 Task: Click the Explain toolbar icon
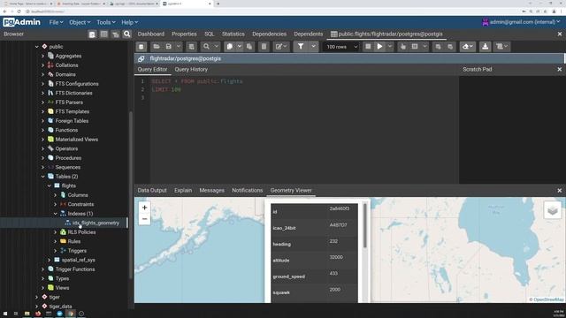(x=403, y=47)
